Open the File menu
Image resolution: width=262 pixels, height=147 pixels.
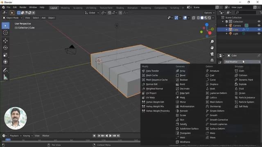[x=8, y=7]
